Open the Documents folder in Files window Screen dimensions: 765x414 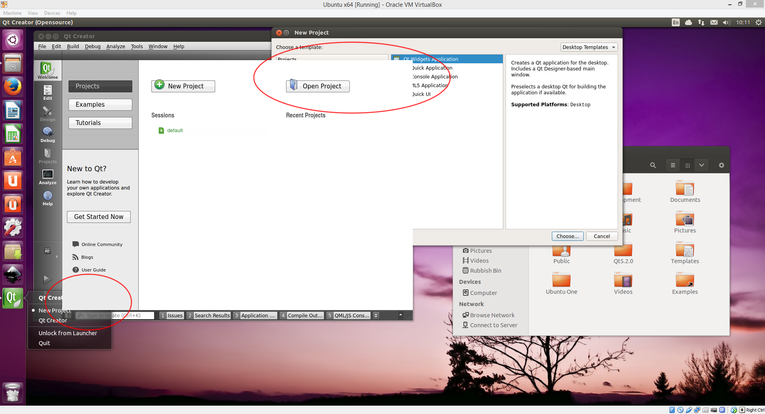pyautogui.click(x=685, y=191)
